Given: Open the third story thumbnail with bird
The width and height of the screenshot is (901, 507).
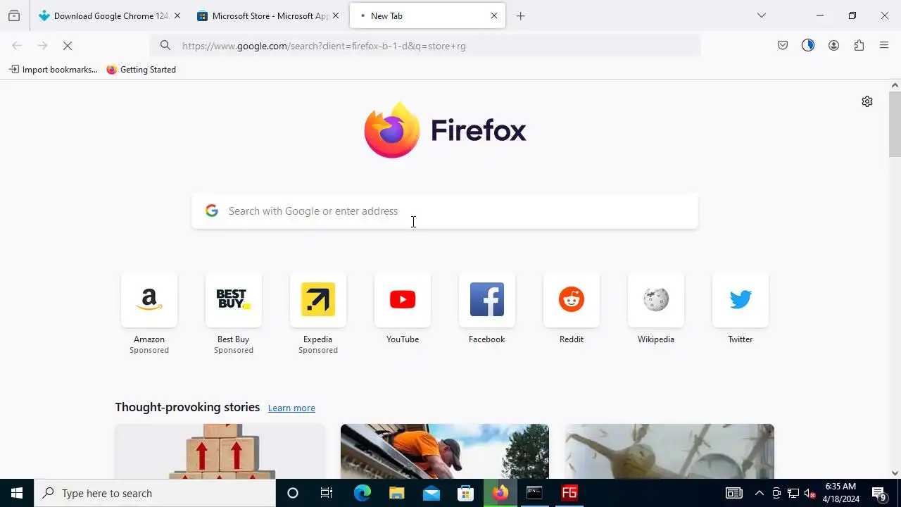Looking at the screenshot, I should coord(669,451).
